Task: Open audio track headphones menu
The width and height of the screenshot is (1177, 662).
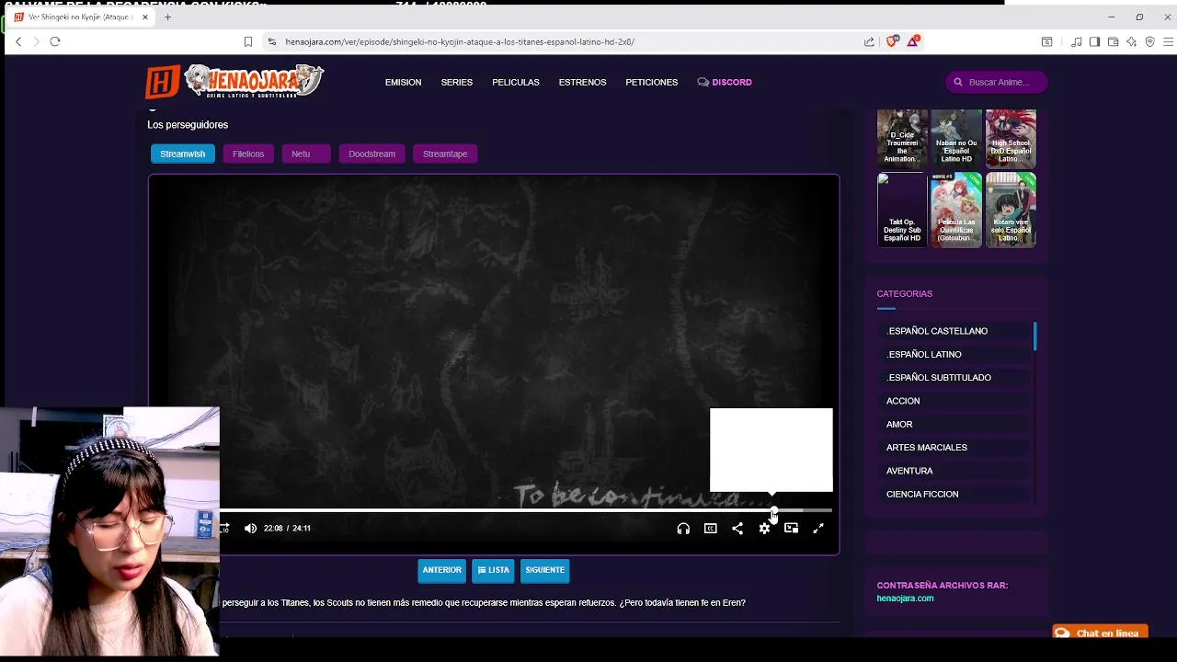Action: click(x=683, y=529)
